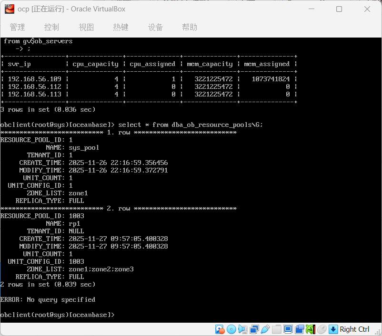The height and width of the screenshot is (336, 382).
Task: Click the USB devices icon
Action: pos(265,329)
